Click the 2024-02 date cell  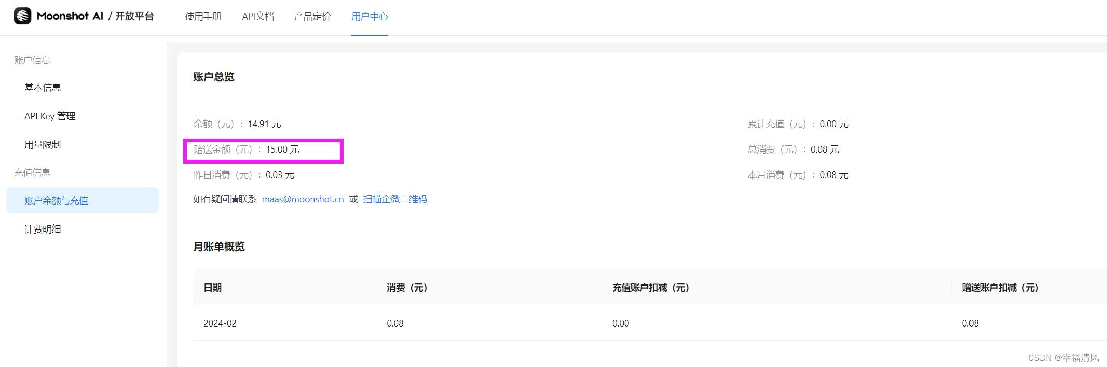pos(220,323)
